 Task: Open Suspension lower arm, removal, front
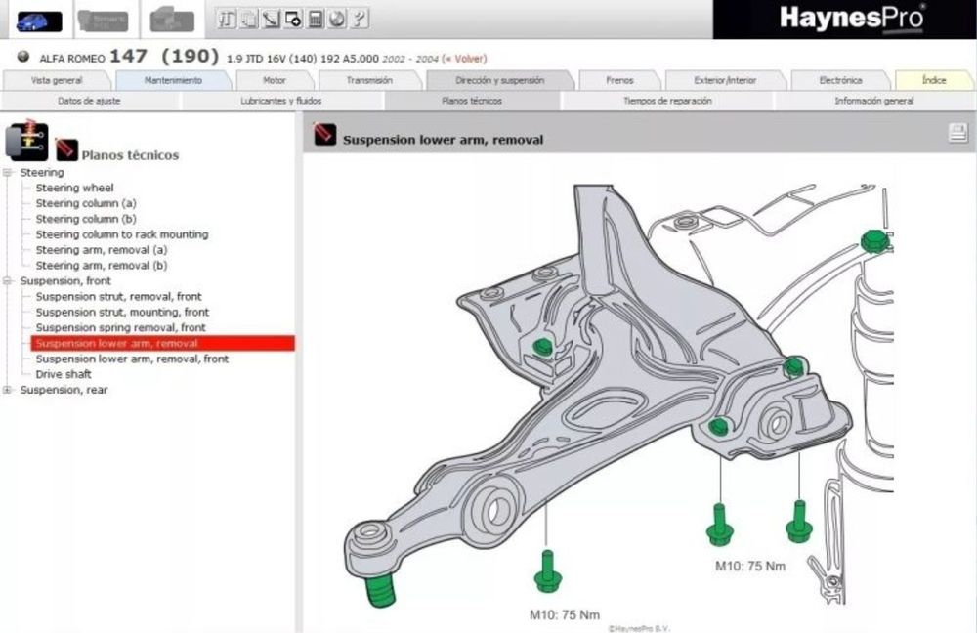(x=132, y=359)
